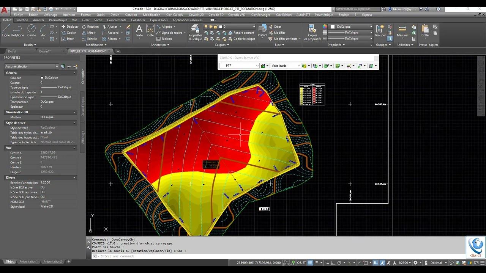This screenshot has height=273, width=486.
Task: Collapse the Général properties section
Action: click(x=74, y=73)
